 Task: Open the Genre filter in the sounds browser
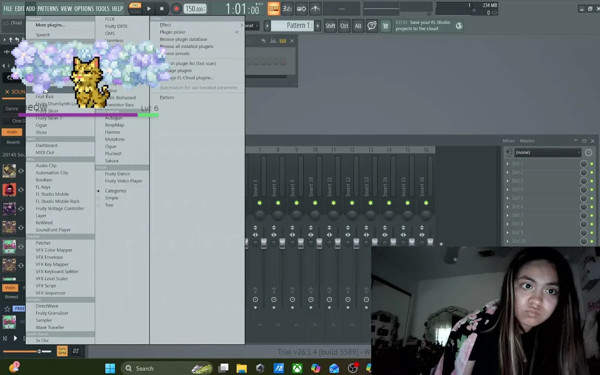(x=11, y=109)
